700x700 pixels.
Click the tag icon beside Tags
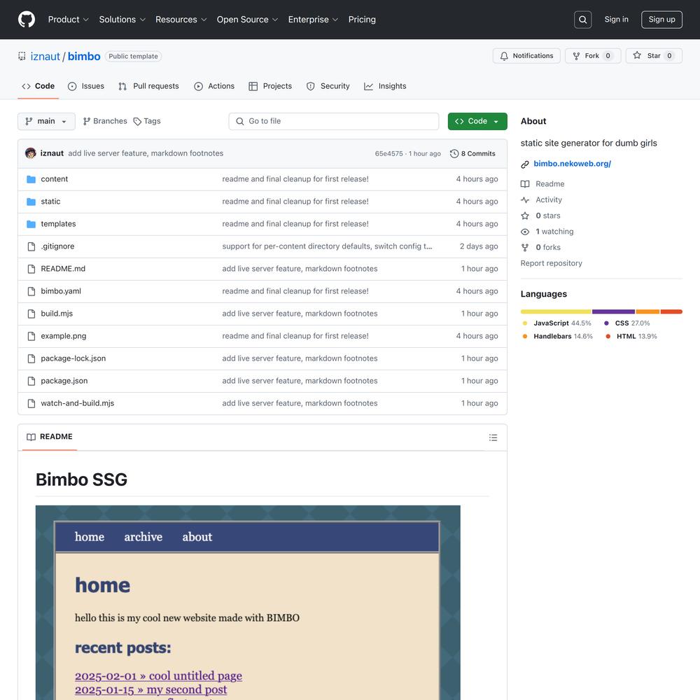(137, 121)
